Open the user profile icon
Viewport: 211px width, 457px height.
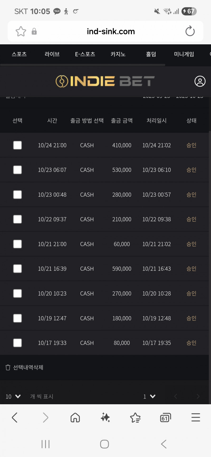tap(200, 81)
